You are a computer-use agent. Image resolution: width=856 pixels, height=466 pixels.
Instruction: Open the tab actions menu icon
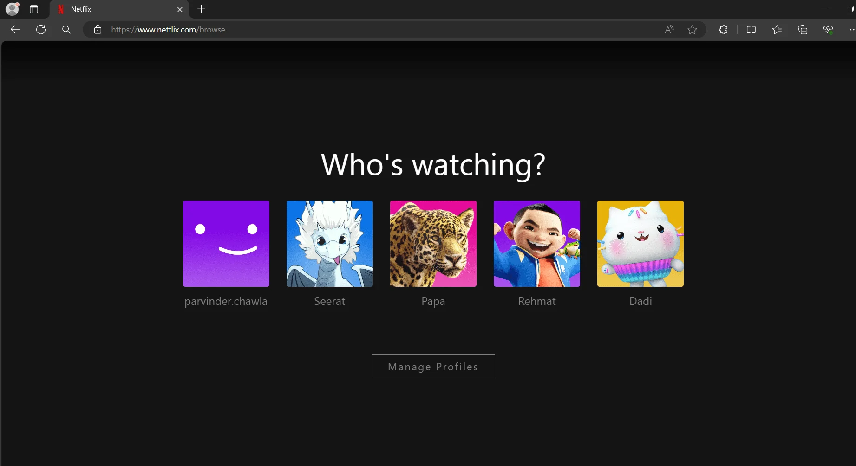coord(34,9)
